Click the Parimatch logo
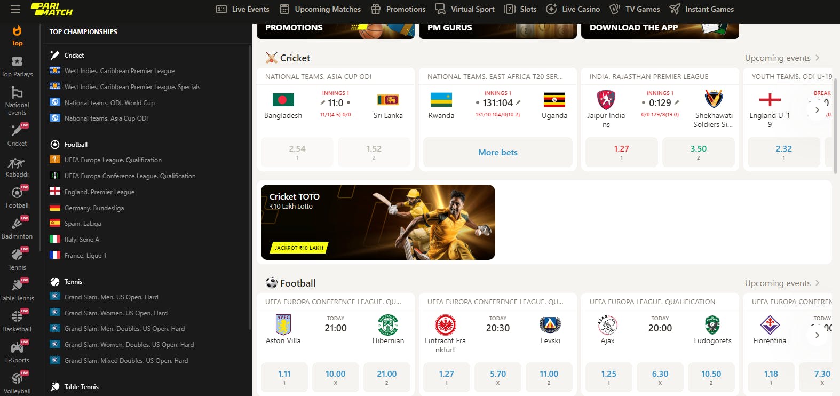840x396 pixels. (52, 9)
